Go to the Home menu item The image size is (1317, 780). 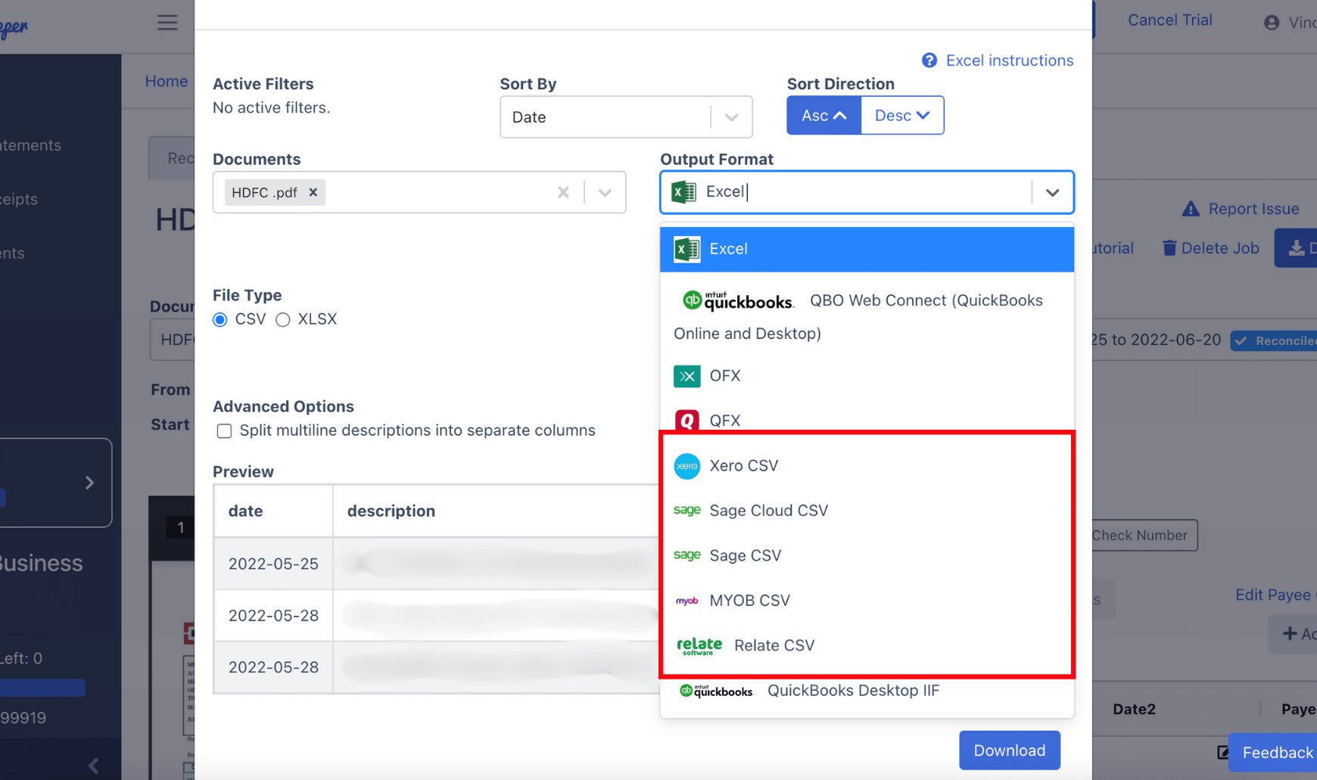coord(167,81)
